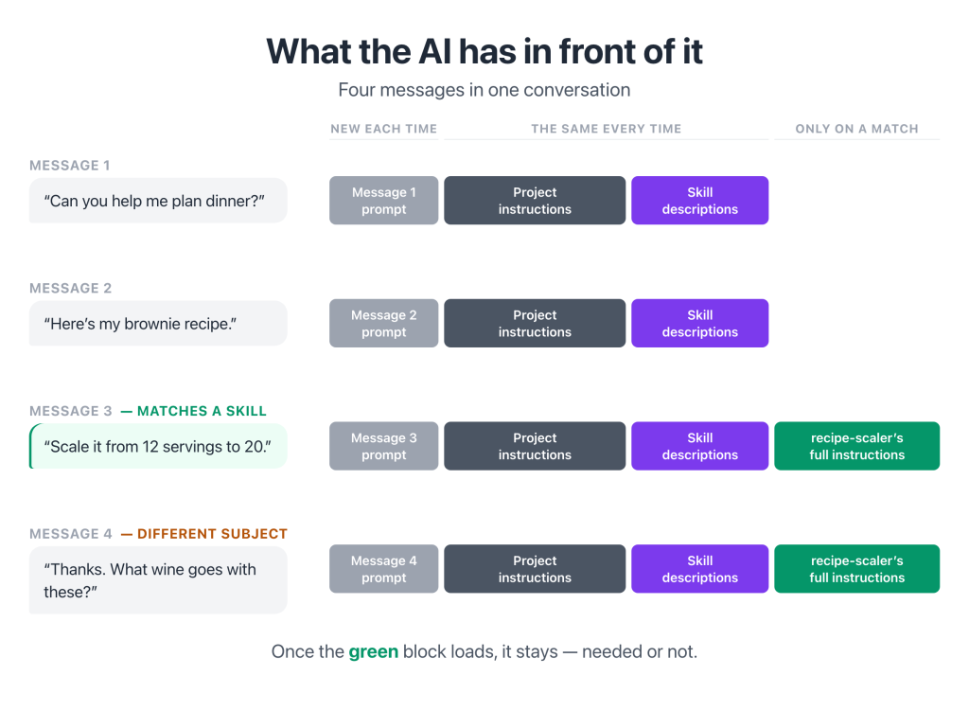The height and width of the screenshot is (711, 969).
Task: Click the ONLY ON A MATCH column header
Action: tap(856, 129)
